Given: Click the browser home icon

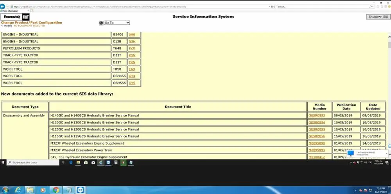Looking at the screenshot, I should point(379,7).
